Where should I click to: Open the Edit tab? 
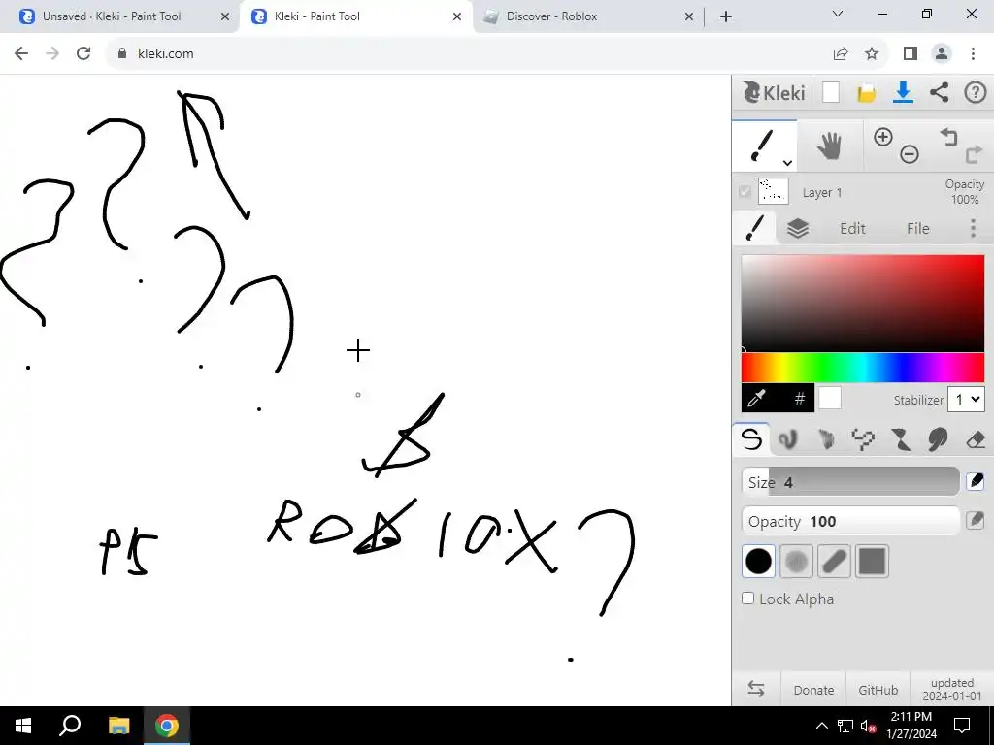pyautogui.click(x=852, y=228)
